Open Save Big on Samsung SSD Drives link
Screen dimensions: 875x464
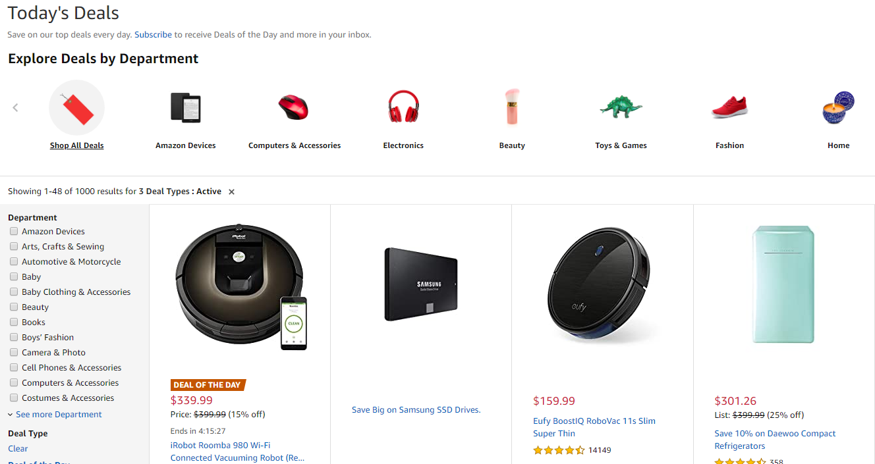coord(416,410)
